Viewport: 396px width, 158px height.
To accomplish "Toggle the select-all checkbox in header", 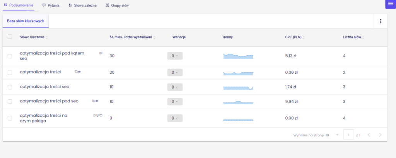I will (x=10, y=37).
